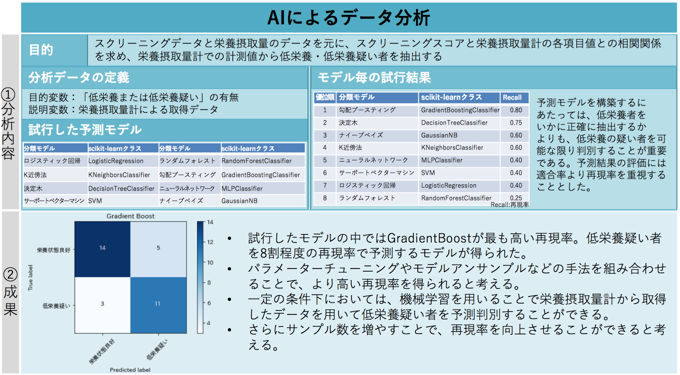Click 'LogisticRegression' in the tried models table
Viewport: 680px width, 375px height.
116,161
